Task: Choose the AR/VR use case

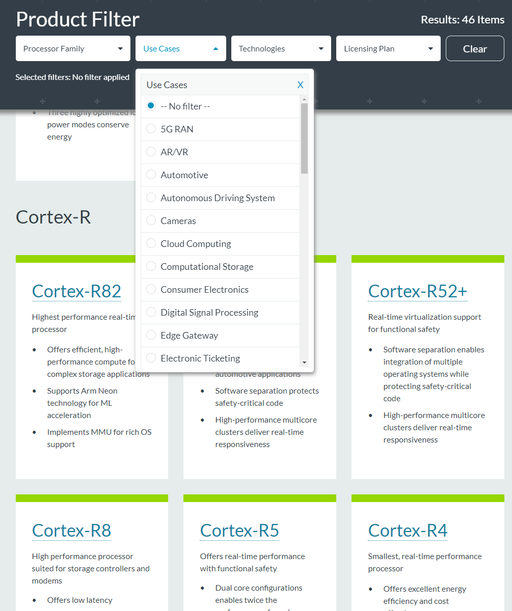Action: click(x=151, y=152)
